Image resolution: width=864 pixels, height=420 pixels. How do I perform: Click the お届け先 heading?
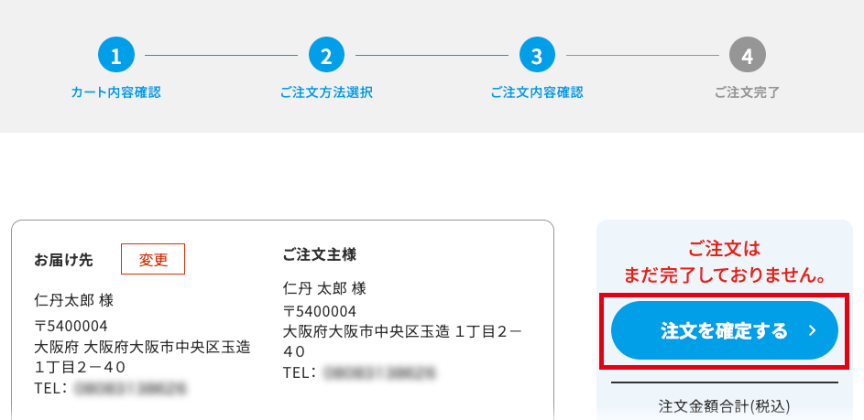[x=63, y=260]
